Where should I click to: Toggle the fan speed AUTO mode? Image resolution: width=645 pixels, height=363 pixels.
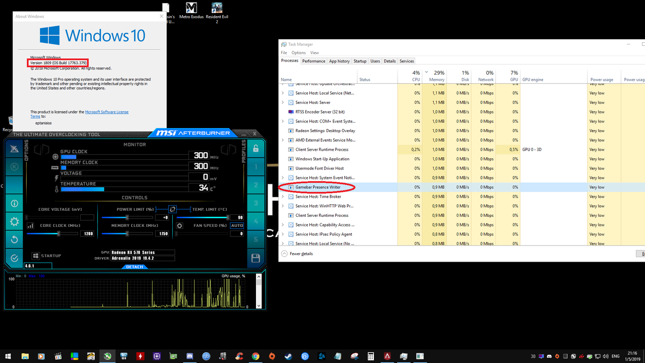[x=237, y=226]
